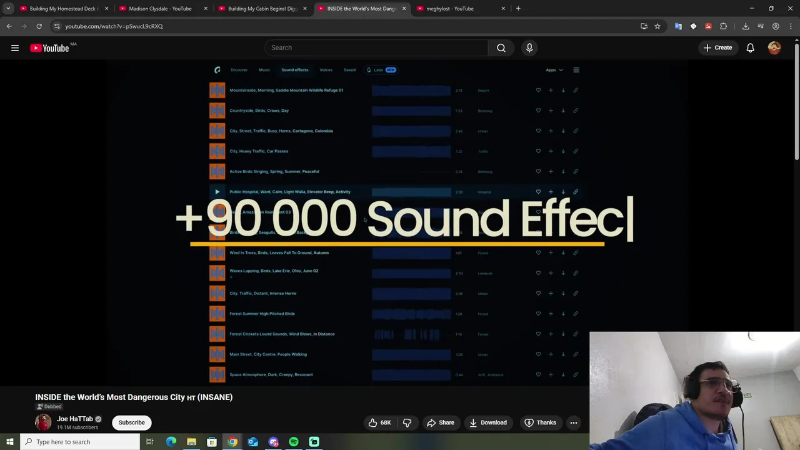Bookmark this page with the star
This screenshot has height=450, width=800.
(x=657, y=26)
